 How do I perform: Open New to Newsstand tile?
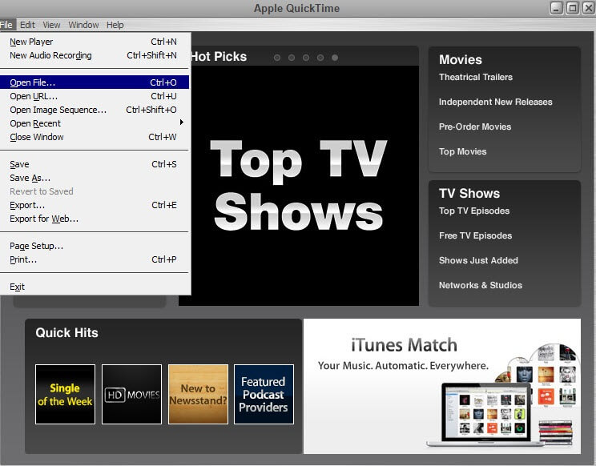tap(198, 394)
